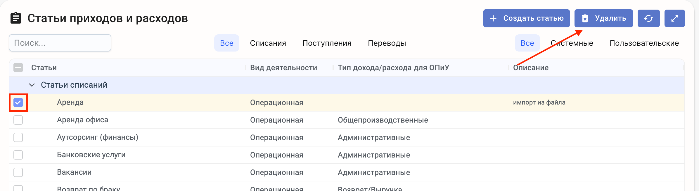The width and height of the screenshot is (699, 191).
Task: Uncheck the Аренда row checkbox
Action: tap(18, 102)
